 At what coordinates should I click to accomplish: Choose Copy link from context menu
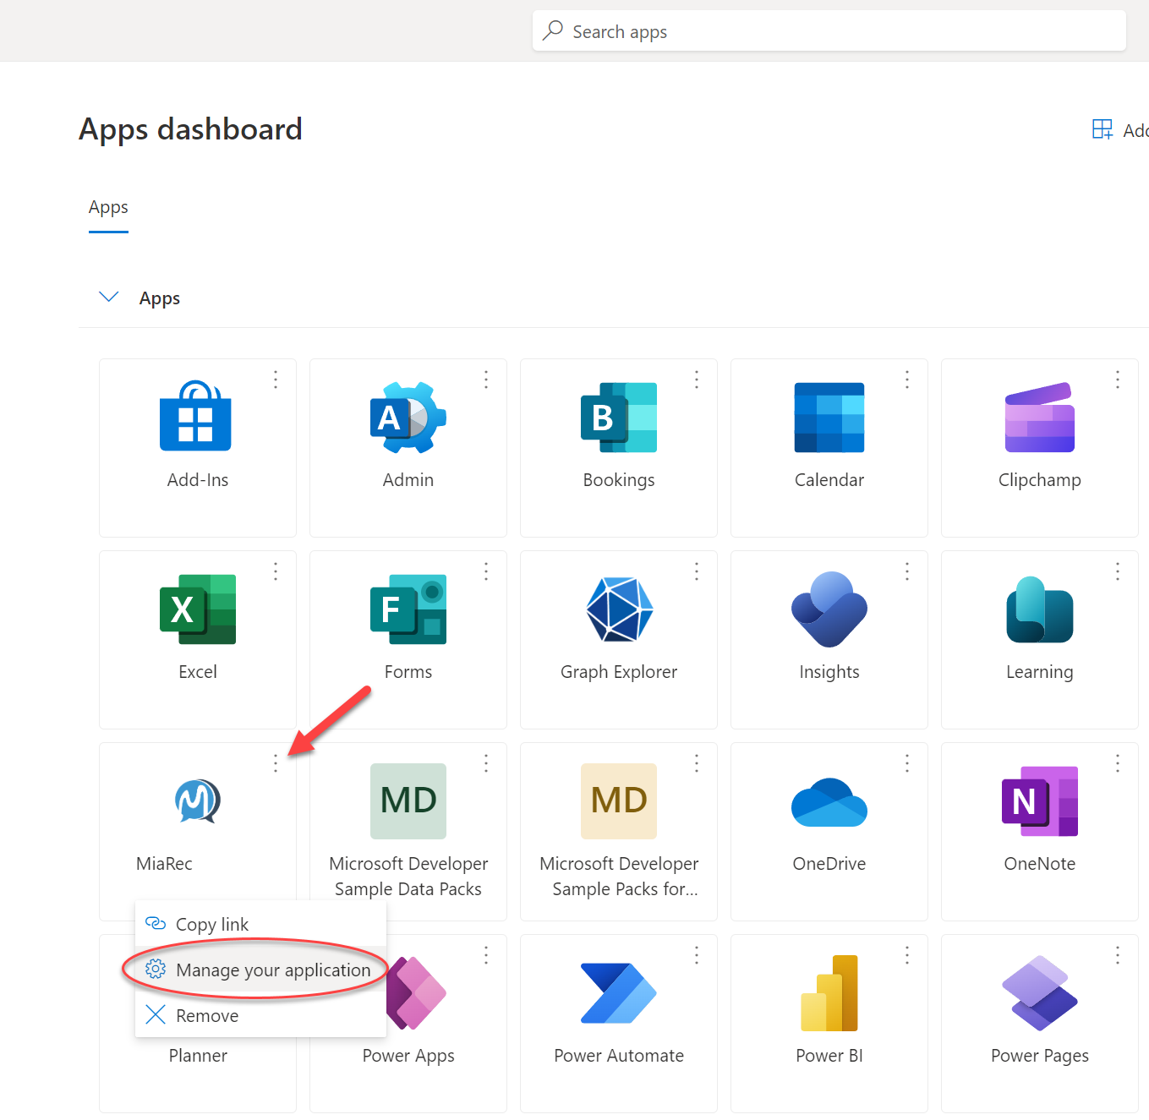pos(260,924)
